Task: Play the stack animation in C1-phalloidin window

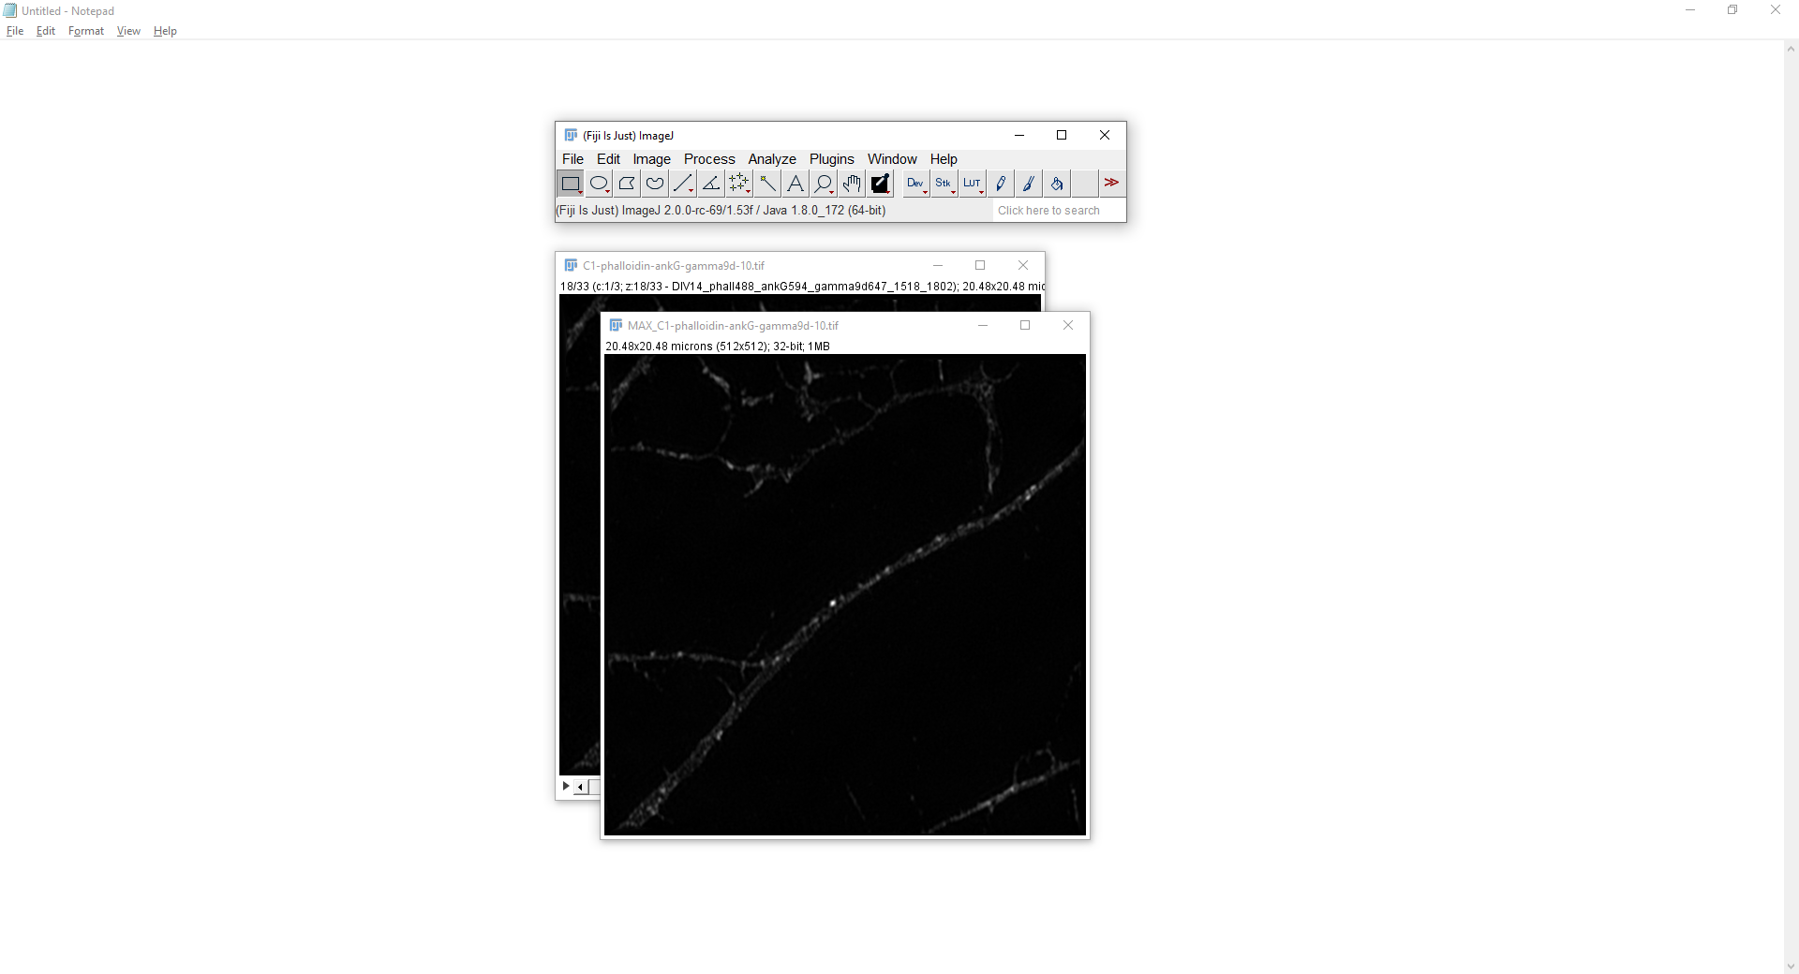Action: 565,786
